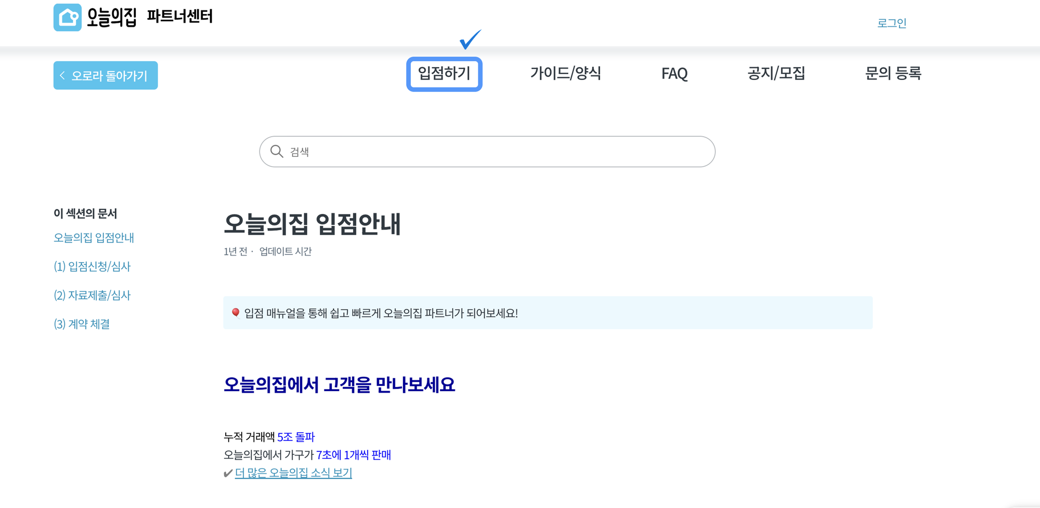Click the blue checkmark above 입점하기
This screenshot has height=508, width=1040.
coord(470,38)
